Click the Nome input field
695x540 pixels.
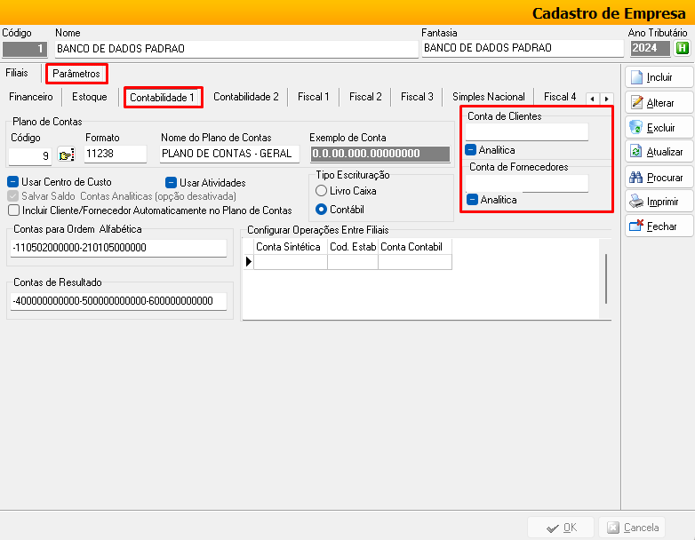236,49
